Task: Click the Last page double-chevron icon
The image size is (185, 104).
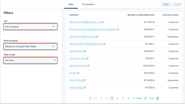Action: tap(158, 98)
